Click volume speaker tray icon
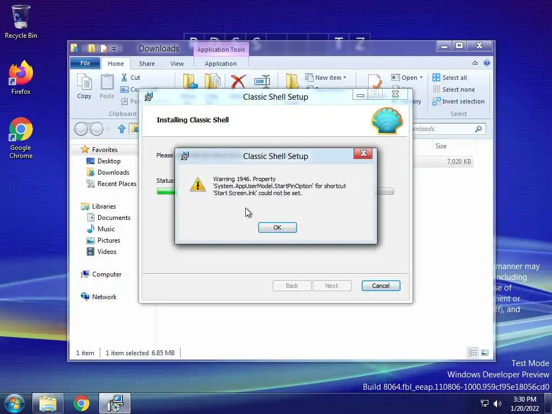552x414 pixels. [x=498, y=403]
